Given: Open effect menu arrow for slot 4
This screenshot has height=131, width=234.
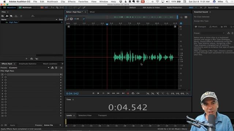Looking at the screenshot, I should 61,83.
